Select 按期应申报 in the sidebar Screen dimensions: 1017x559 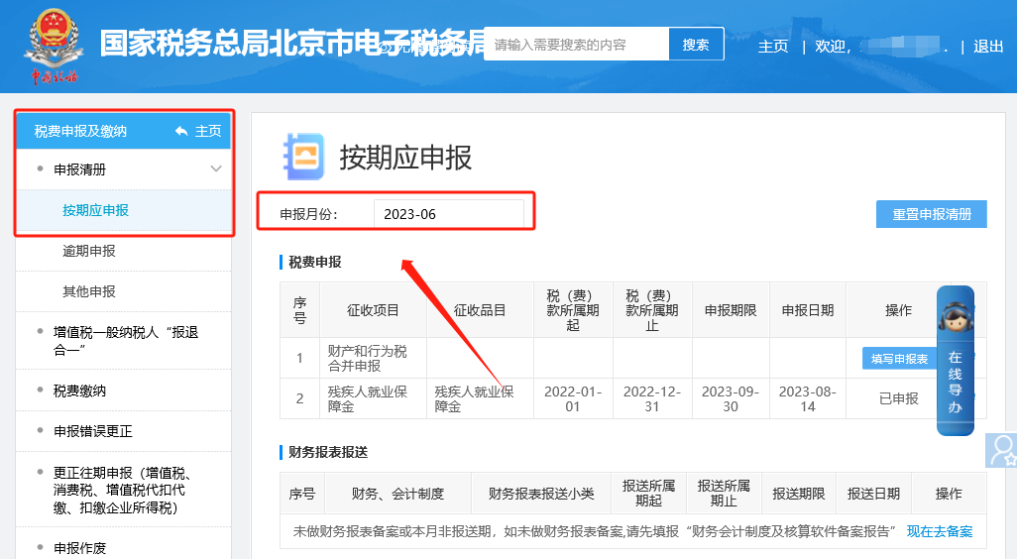pos(95,210)
